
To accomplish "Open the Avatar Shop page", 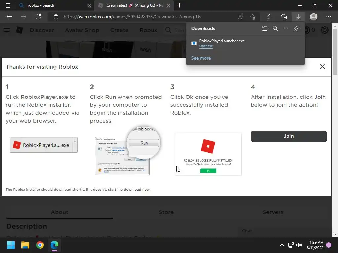I will pyautogui.click(x=82, y=30).
